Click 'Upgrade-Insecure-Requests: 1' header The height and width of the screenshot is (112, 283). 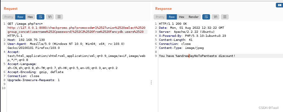(x=34, y=80)
